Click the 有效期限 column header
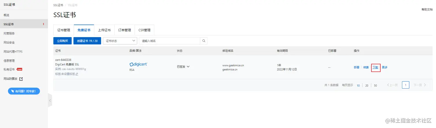The image size is (436, 128). [282, 51]
